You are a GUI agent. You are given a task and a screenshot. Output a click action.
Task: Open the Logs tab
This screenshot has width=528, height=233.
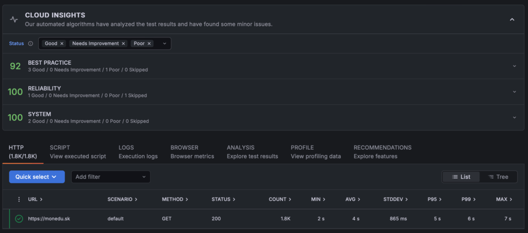coord(138,152)
